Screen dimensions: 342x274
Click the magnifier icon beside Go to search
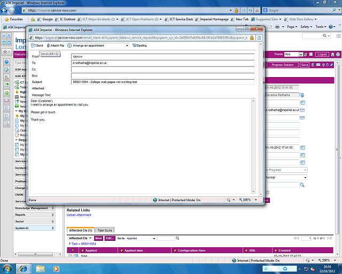177,238
